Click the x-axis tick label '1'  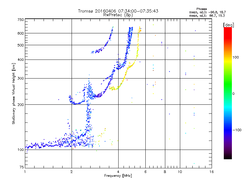click(x=25, y=172)
